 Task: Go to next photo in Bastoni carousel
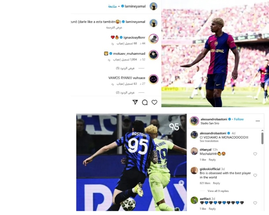(181, 183)
